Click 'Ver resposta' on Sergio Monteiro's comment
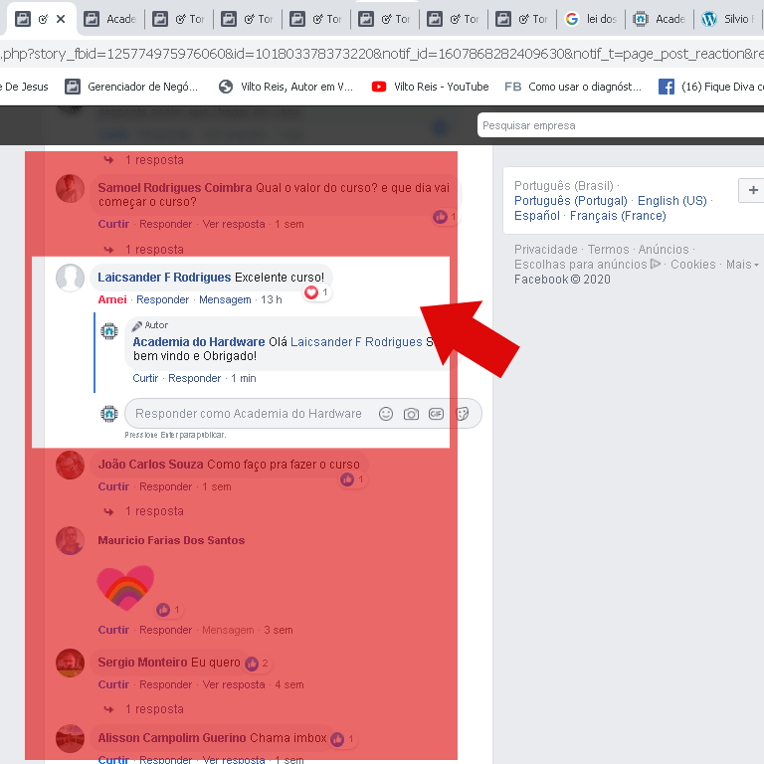 tap(234, 684)
